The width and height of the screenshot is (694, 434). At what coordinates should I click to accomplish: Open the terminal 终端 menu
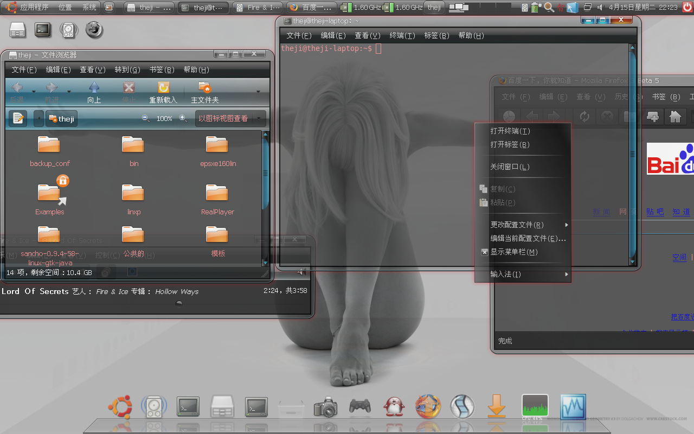402,35
